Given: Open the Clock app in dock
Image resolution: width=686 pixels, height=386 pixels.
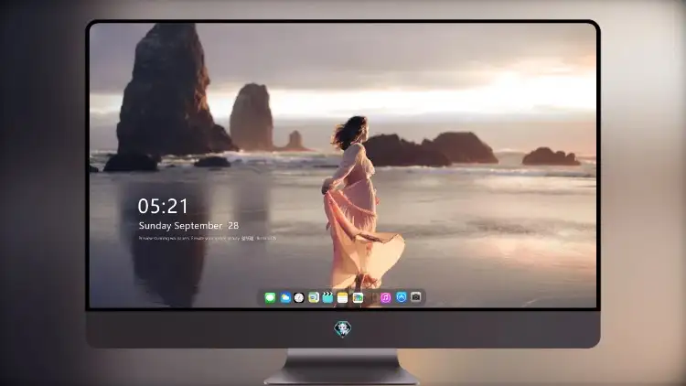Looking at the screenshot, I should coord(299,297).
